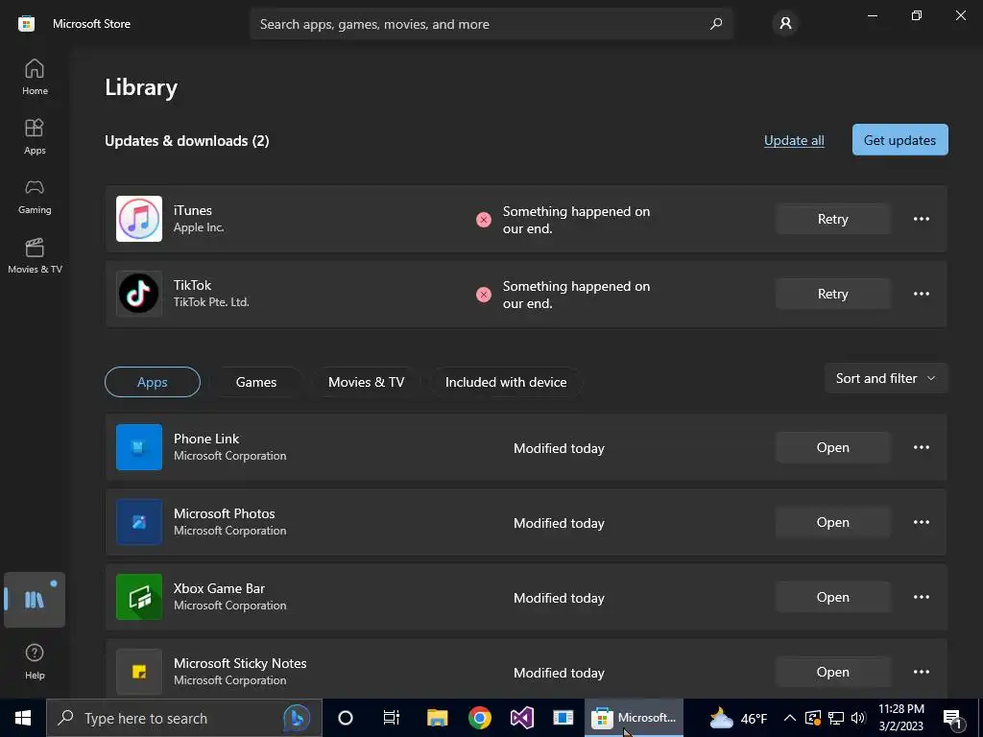983x737 pixels.
Task: Click the iTunes app icon
Action: (x=139, y=219)
